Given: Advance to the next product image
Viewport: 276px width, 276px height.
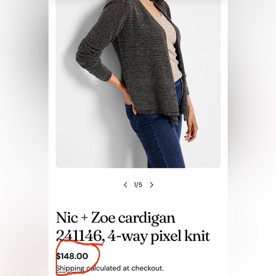Looking at the screenshot, I should [x=151, y=185].
